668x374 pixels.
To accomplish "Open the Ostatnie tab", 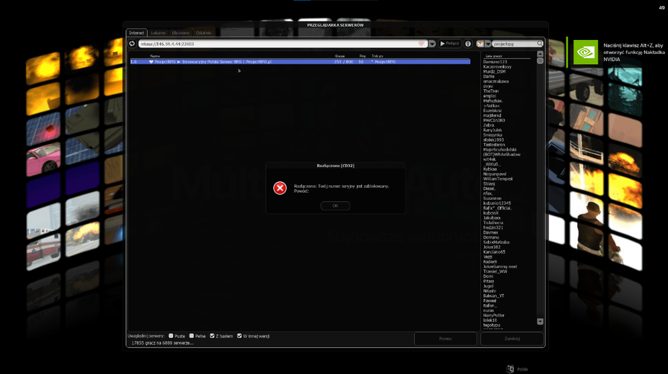I will [204, 33].
